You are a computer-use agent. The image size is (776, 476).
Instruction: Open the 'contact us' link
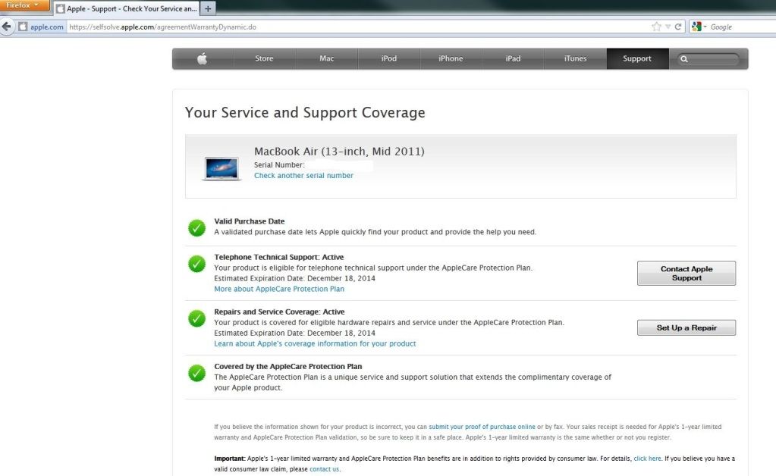[324, 469]
